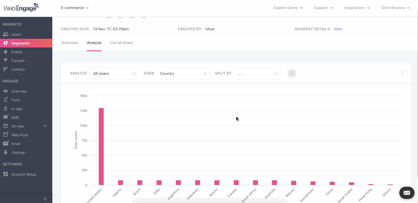
Task: View the segment details
Action: 338,29
